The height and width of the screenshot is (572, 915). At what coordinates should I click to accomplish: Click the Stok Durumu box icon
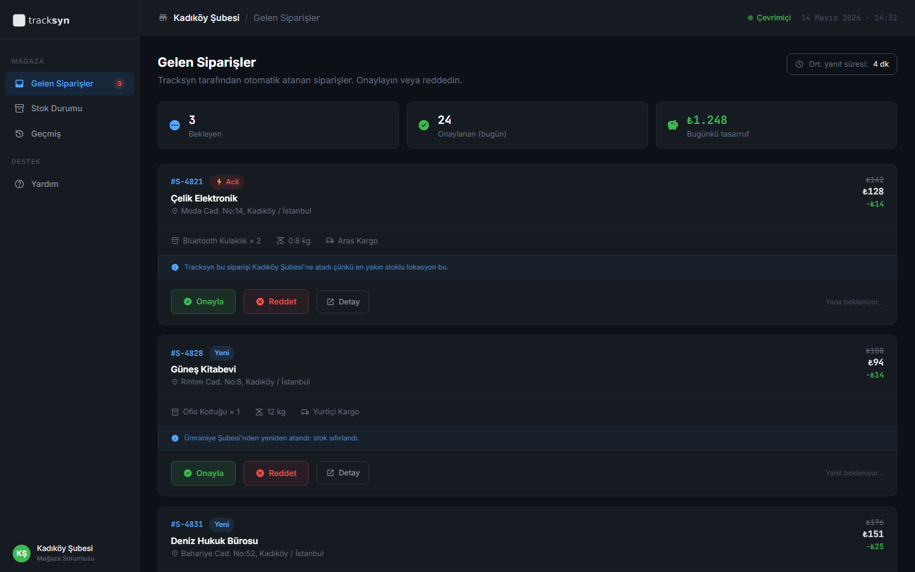click(x=19, y=108)
